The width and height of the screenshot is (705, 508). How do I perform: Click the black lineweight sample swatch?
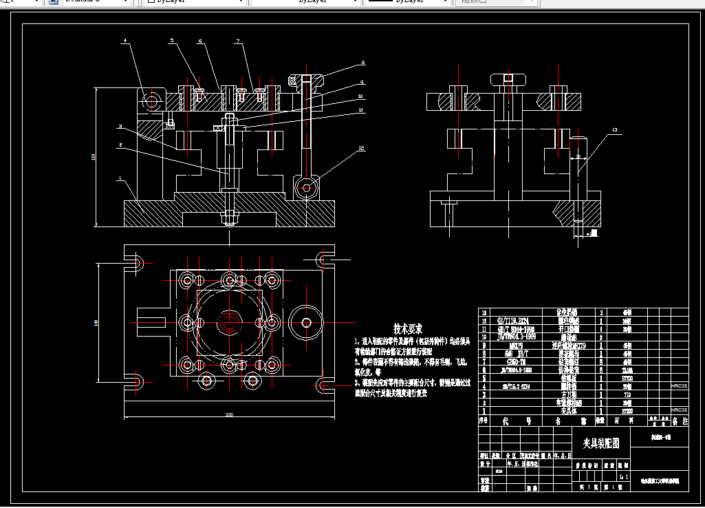(x=380, y=1)
